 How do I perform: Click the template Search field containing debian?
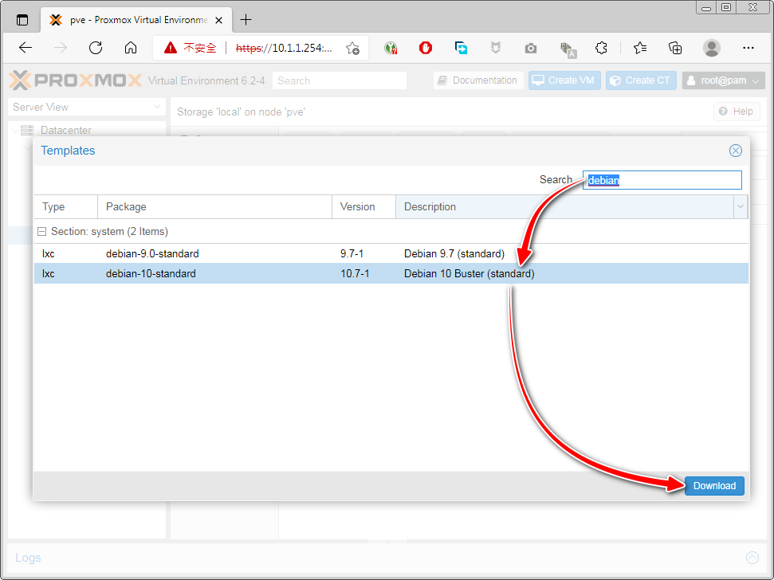(662, 180)
